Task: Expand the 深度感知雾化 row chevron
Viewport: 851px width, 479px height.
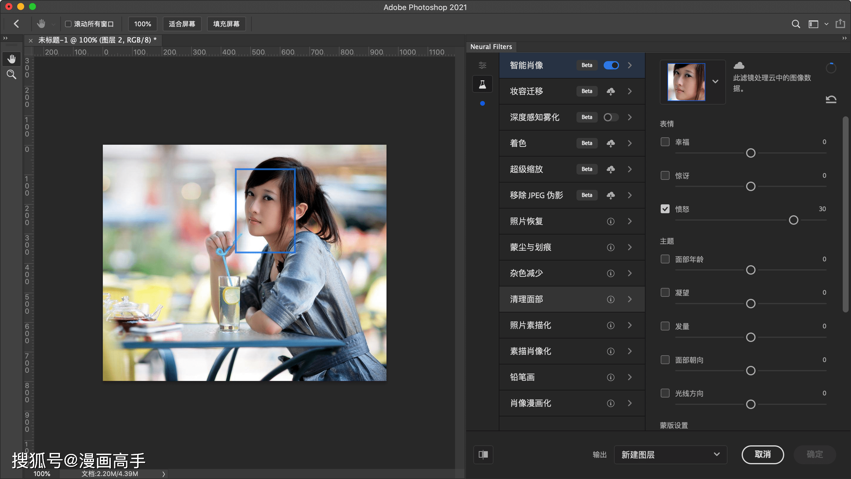Action: click(x=630, y=117)
